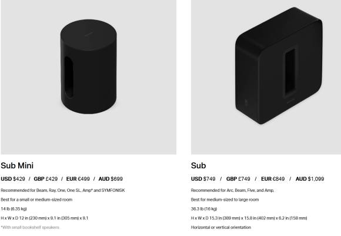This screenshot has width=341, height=236.
Task: Click the Sub 36.3 lb weight line
Action: pyautogui.click(x=204, y=209)
